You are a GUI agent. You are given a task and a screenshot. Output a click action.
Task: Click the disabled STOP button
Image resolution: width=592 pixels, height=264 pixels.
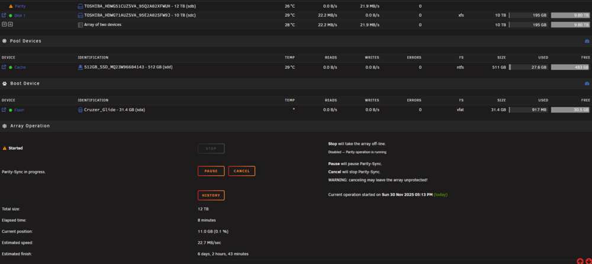(x=211, y=149)
